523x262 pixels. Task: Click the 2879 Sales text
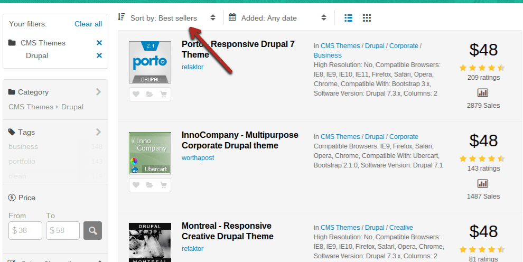tap(483, 106)
